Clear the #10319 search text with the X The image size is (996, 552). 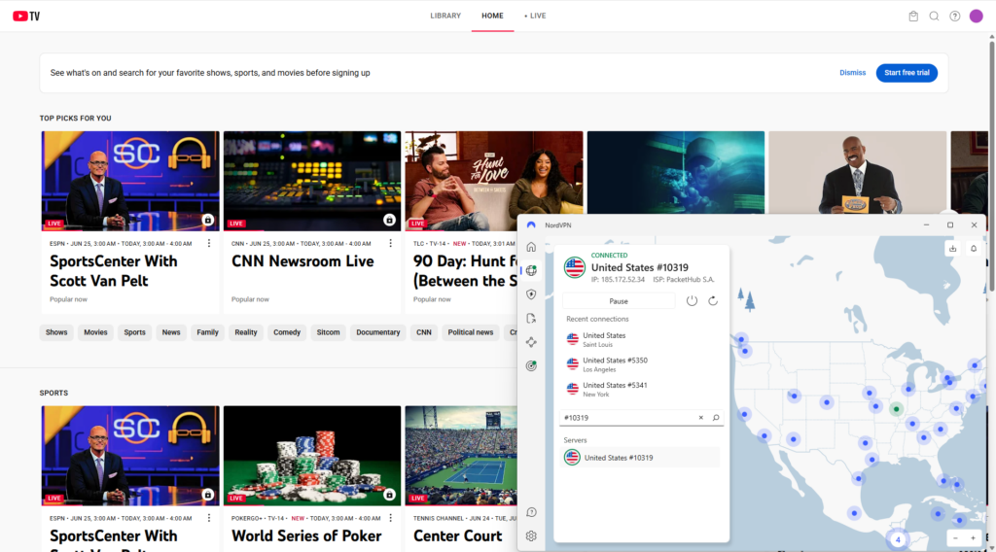tap(700, 418)
